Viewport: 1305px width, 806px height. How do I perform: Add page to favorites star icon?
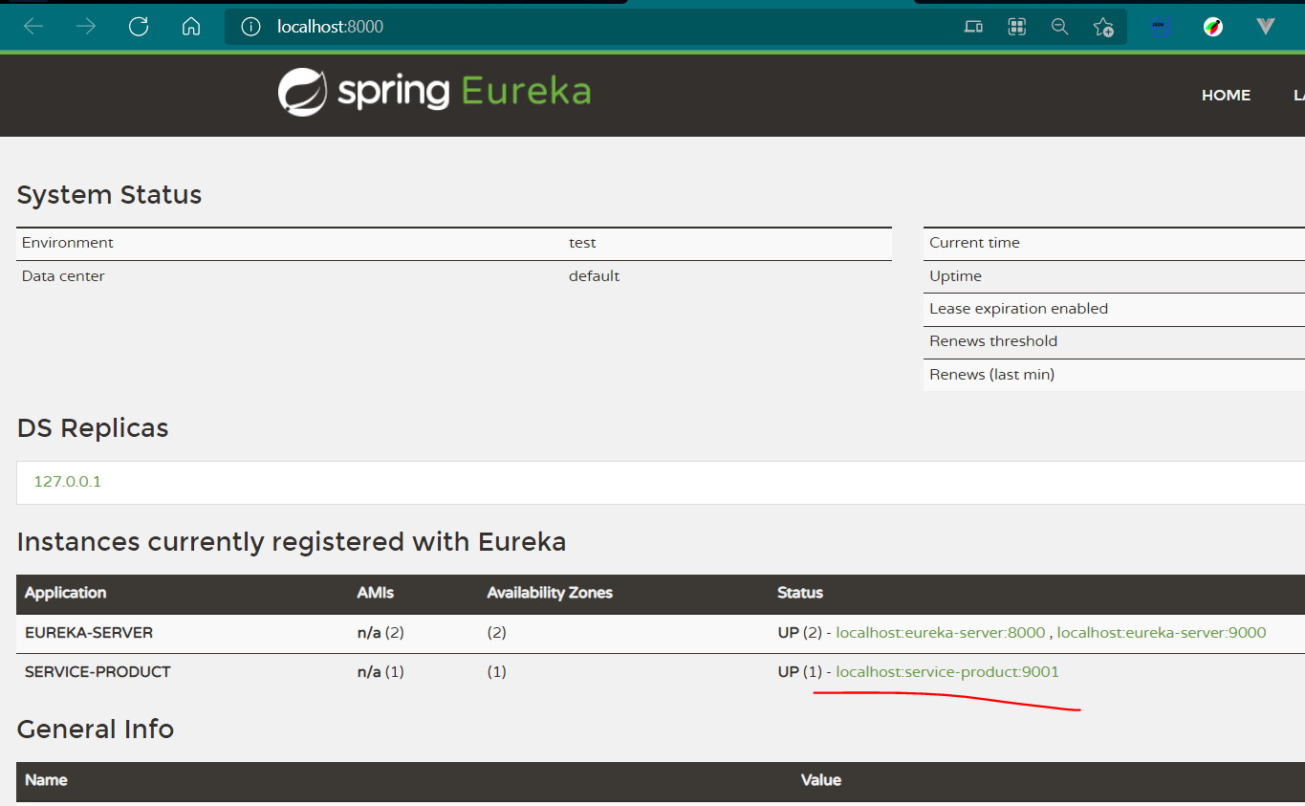click(1103, 27)
